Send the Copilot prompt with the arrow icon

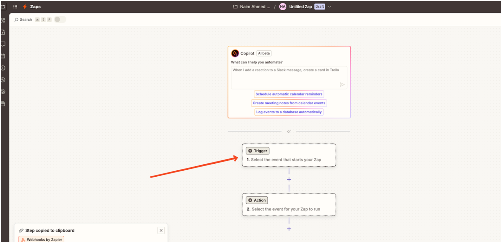point(342,85)
